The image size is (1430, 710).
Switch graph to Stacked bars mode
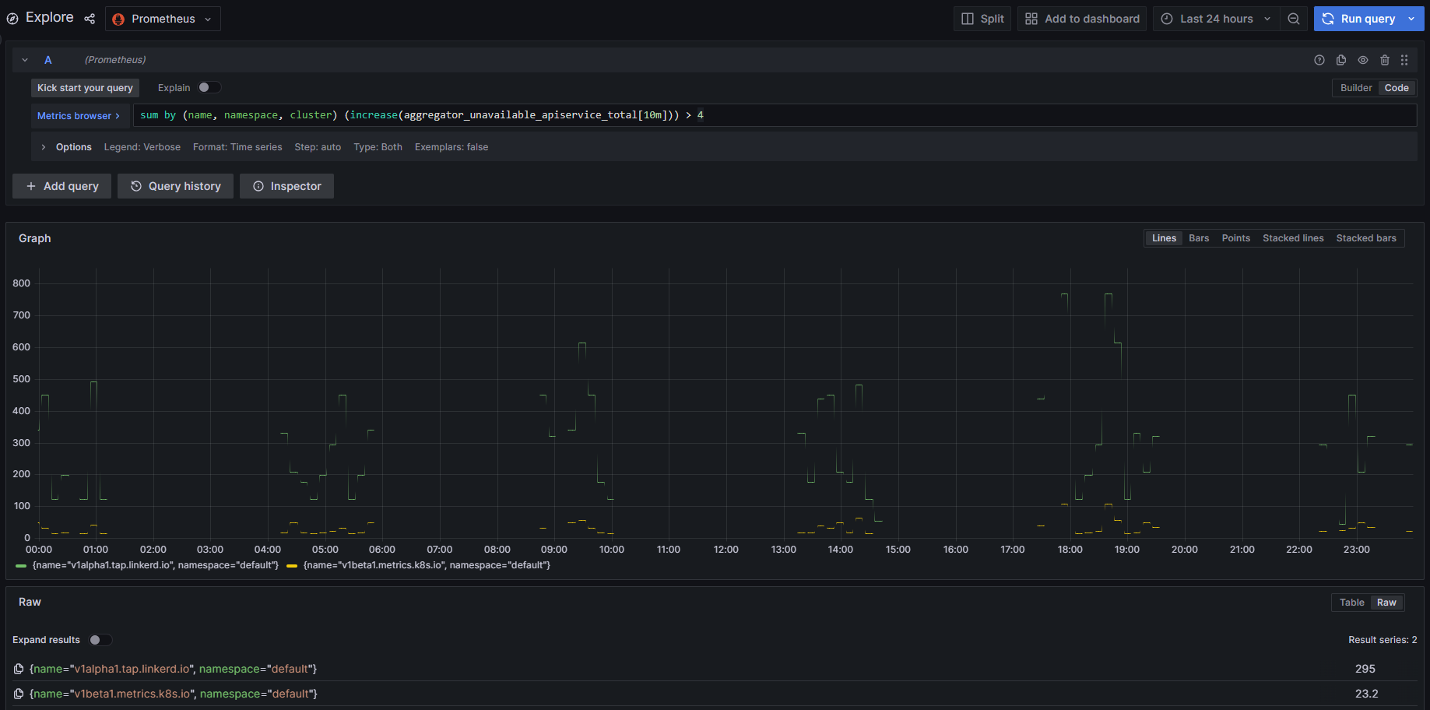point(1366,237)
